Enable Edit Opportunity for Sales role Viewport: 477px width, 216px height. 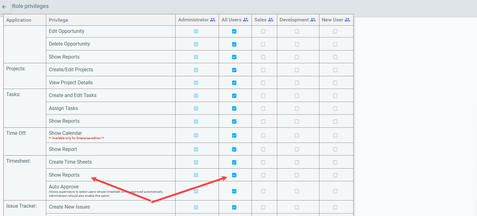pyautogui.click(x=263, y=31)
